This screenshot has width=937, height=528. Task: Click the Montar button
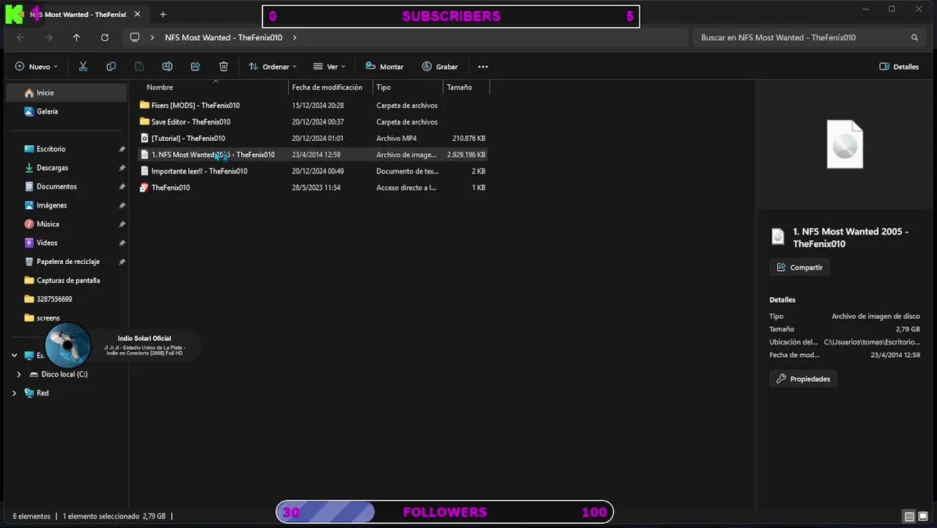tap(384, 67)
